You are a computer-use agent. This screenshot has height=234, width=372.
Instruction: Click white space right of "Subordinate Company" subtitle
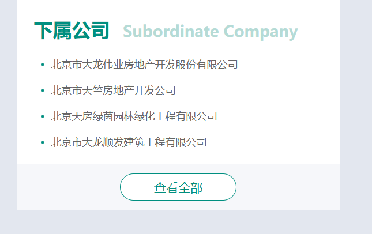[319, 32]
